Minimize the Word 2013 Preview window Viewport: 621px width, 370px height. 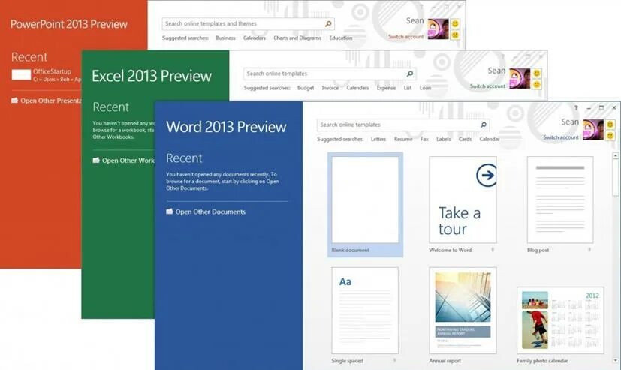[589, 107]
